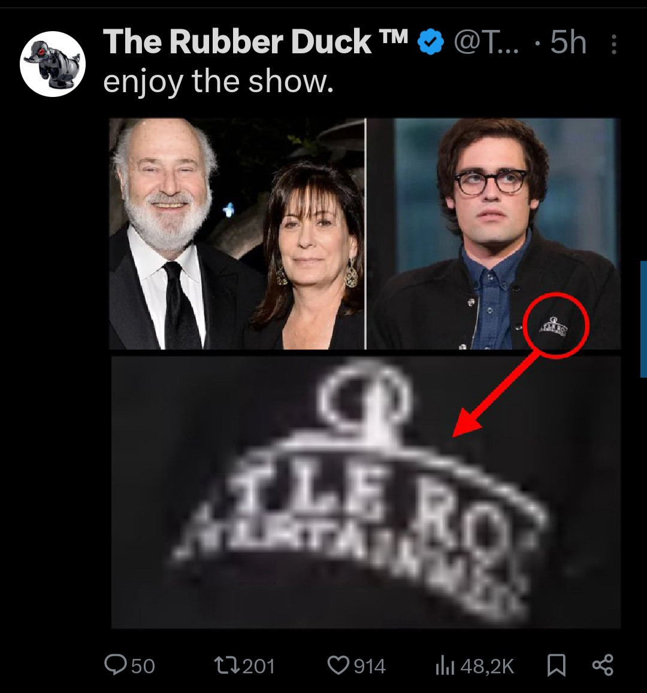647x693 pixels.
Task: Click the blue verified badge
Action: coord(430,42)
